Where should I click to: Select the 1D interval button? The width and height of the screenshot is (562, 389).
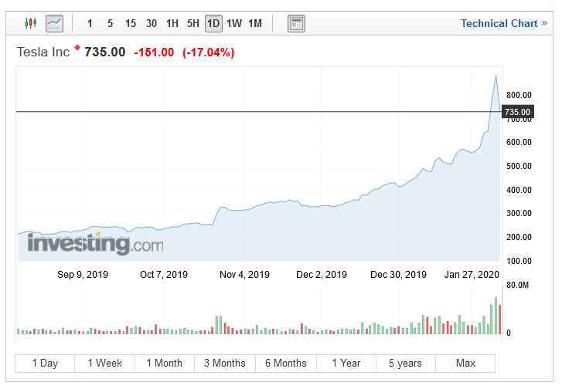pyautogui.click(x=213, y=24)
